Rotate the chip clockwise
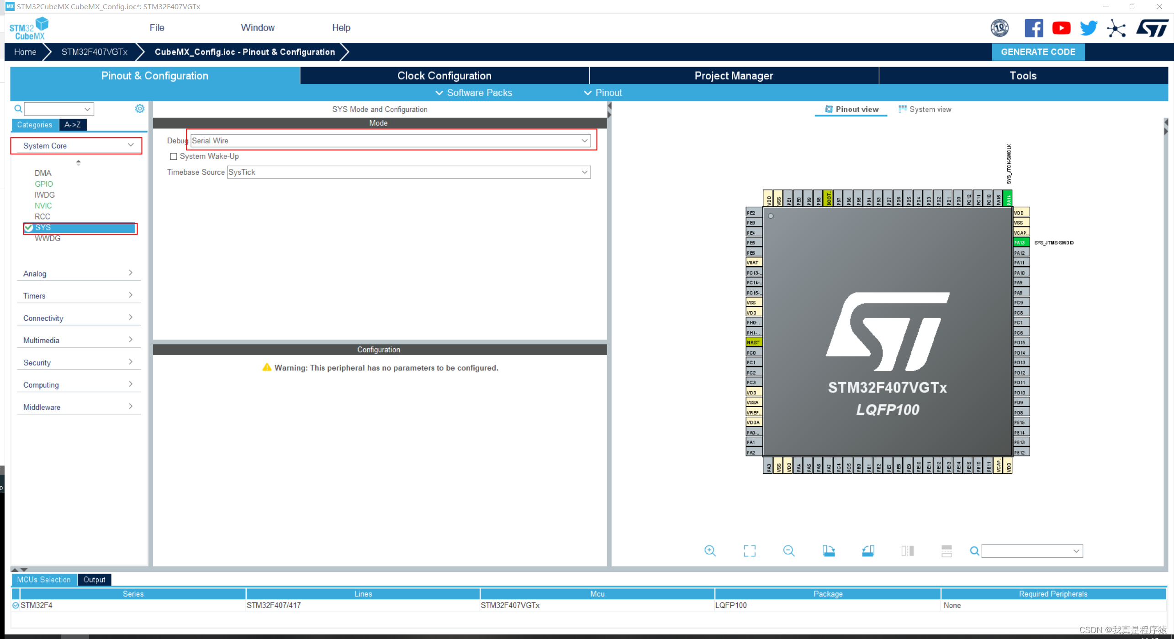 (x=828, y=551)
